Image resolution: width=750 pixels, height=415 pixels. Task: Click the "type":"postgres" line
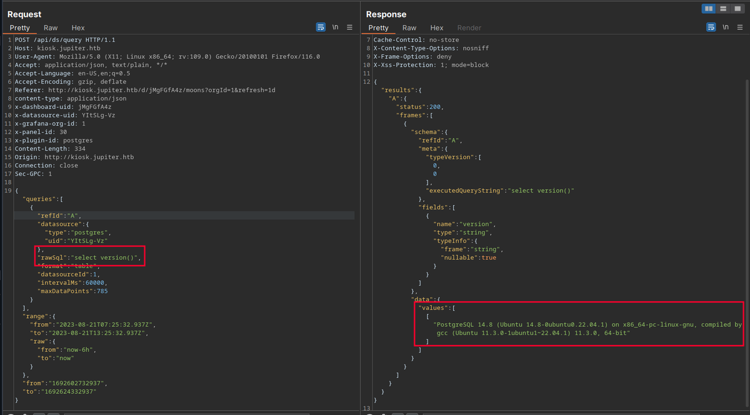tap(78, 232)
